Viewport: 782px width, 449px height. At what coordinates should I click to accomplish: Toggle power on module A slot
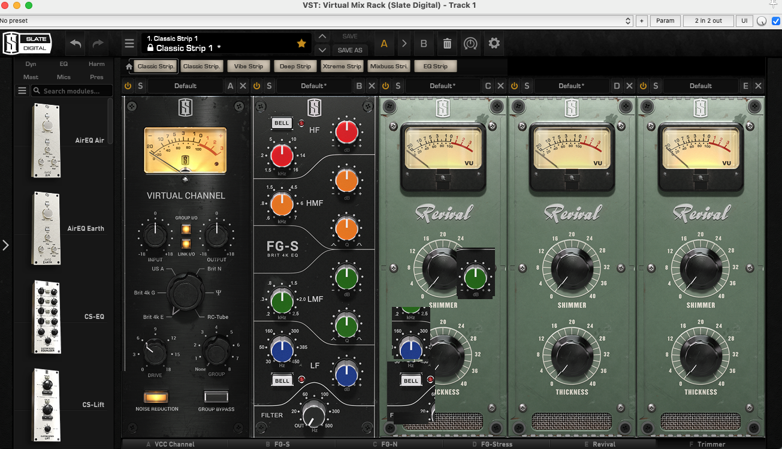click(x=128, y=86)
